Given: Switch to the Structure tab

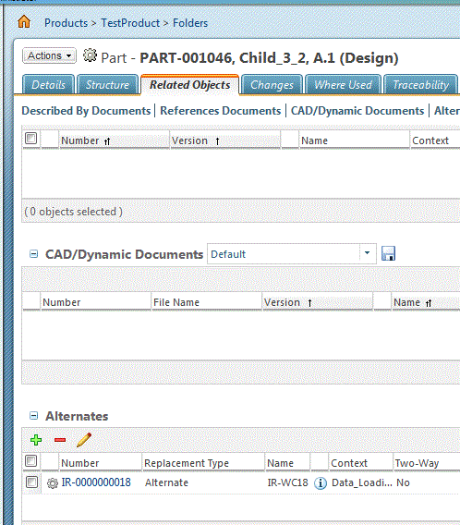Looking at the screenshot, I should tap(107, 85).
